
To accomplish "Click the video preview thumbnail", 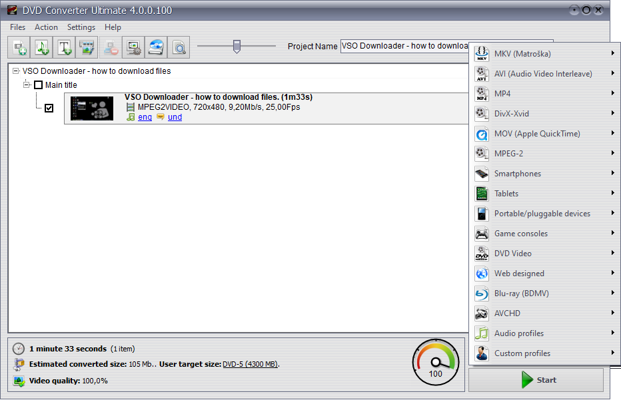I will pos(92,108).
